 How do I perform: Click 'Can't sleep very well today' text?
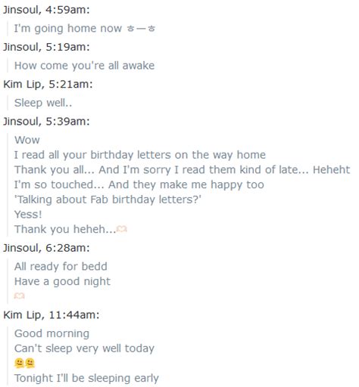coord(84,348)
